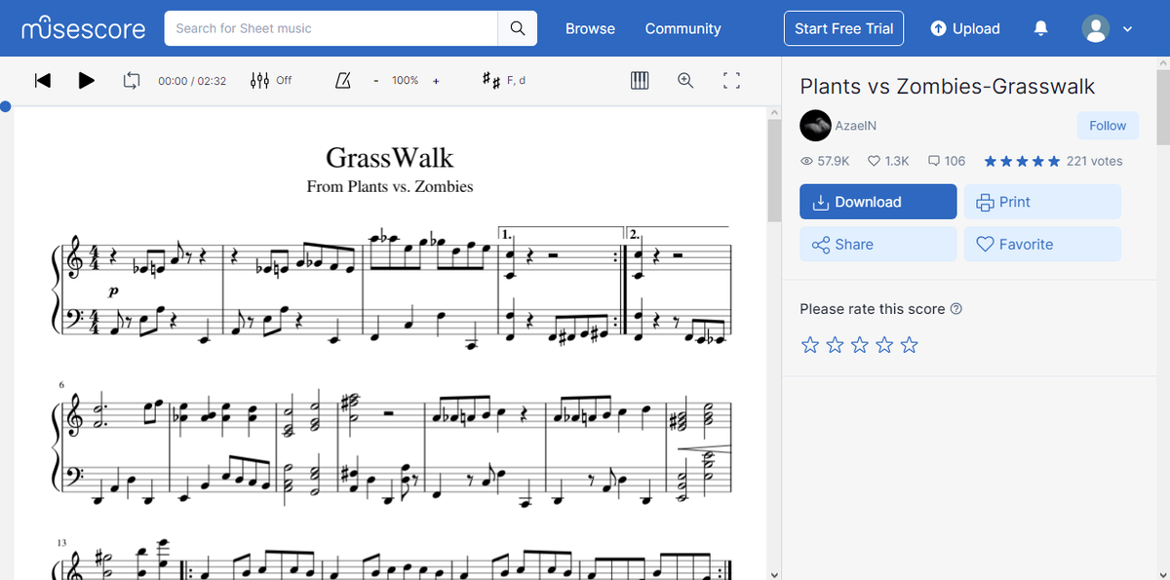
Task: Download the score
Action: 878,202
